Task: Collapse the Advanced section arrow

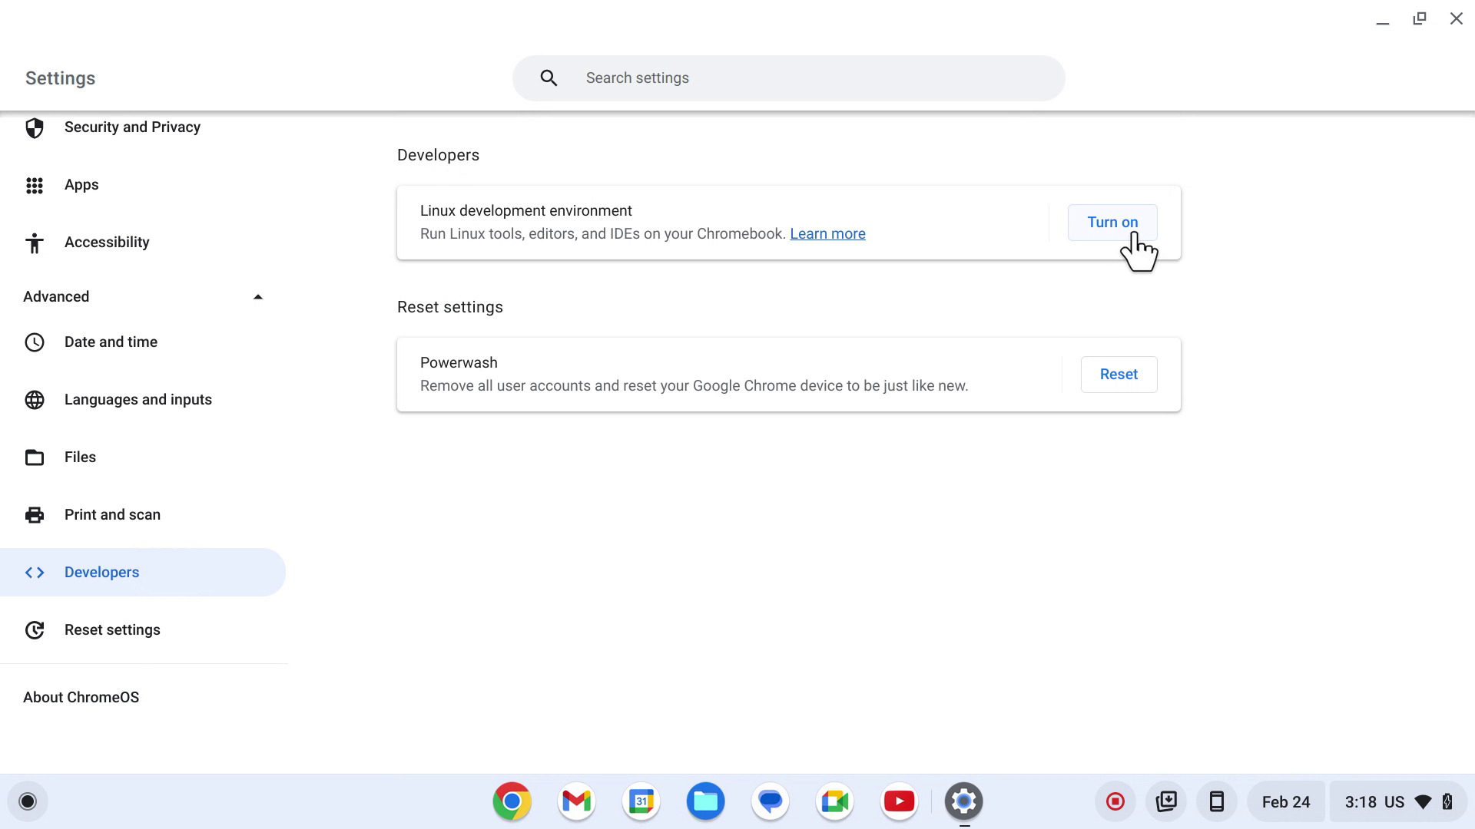Action: click(258, 297)
